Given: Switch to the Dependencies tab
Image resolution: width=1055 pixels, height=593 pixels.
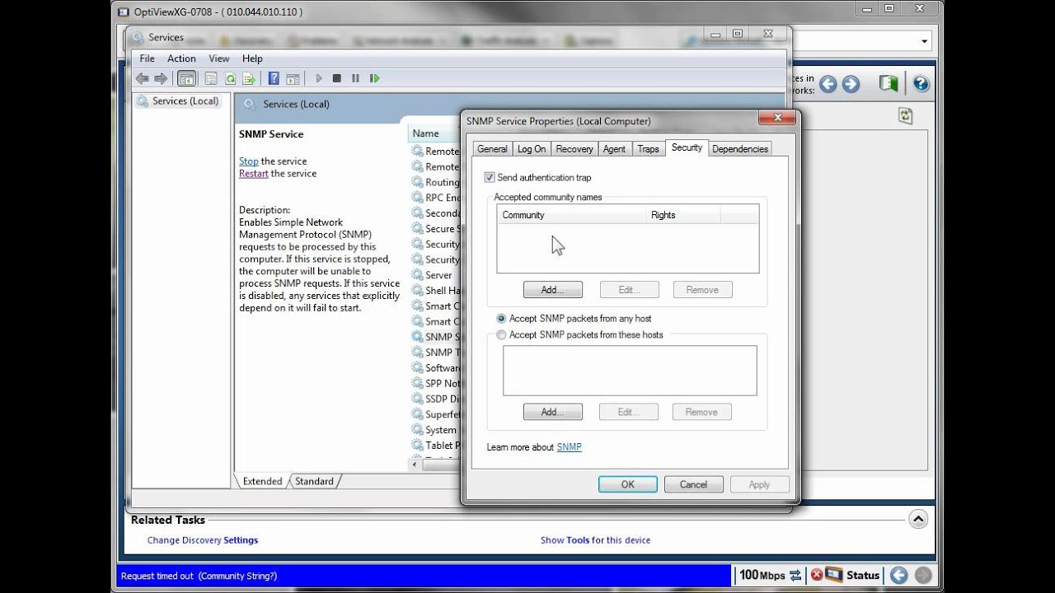Looking at the screenshot, I should click(740, 149).
